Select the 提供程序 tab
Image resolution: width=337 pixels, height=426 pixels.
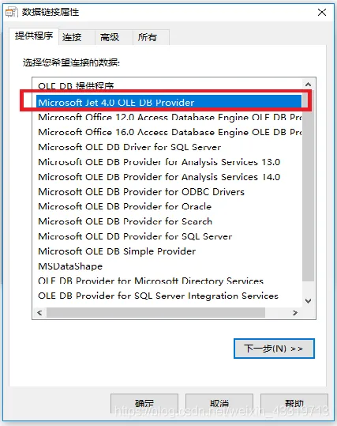click(34, 36)
